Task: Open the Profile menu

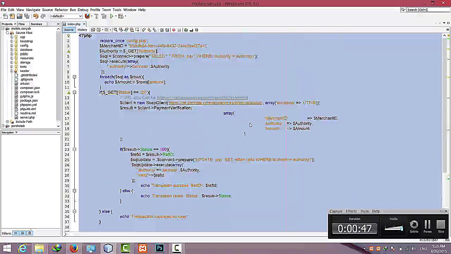Action: click(x=95, y=10)
